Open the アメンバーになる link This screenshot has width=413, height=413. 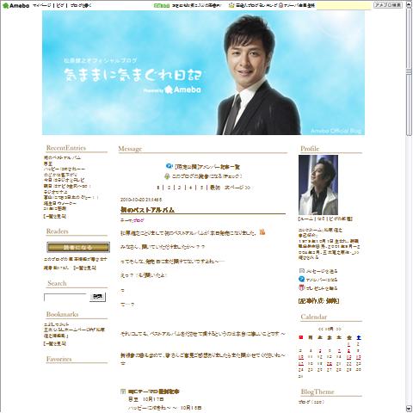(x=322, y=280)
